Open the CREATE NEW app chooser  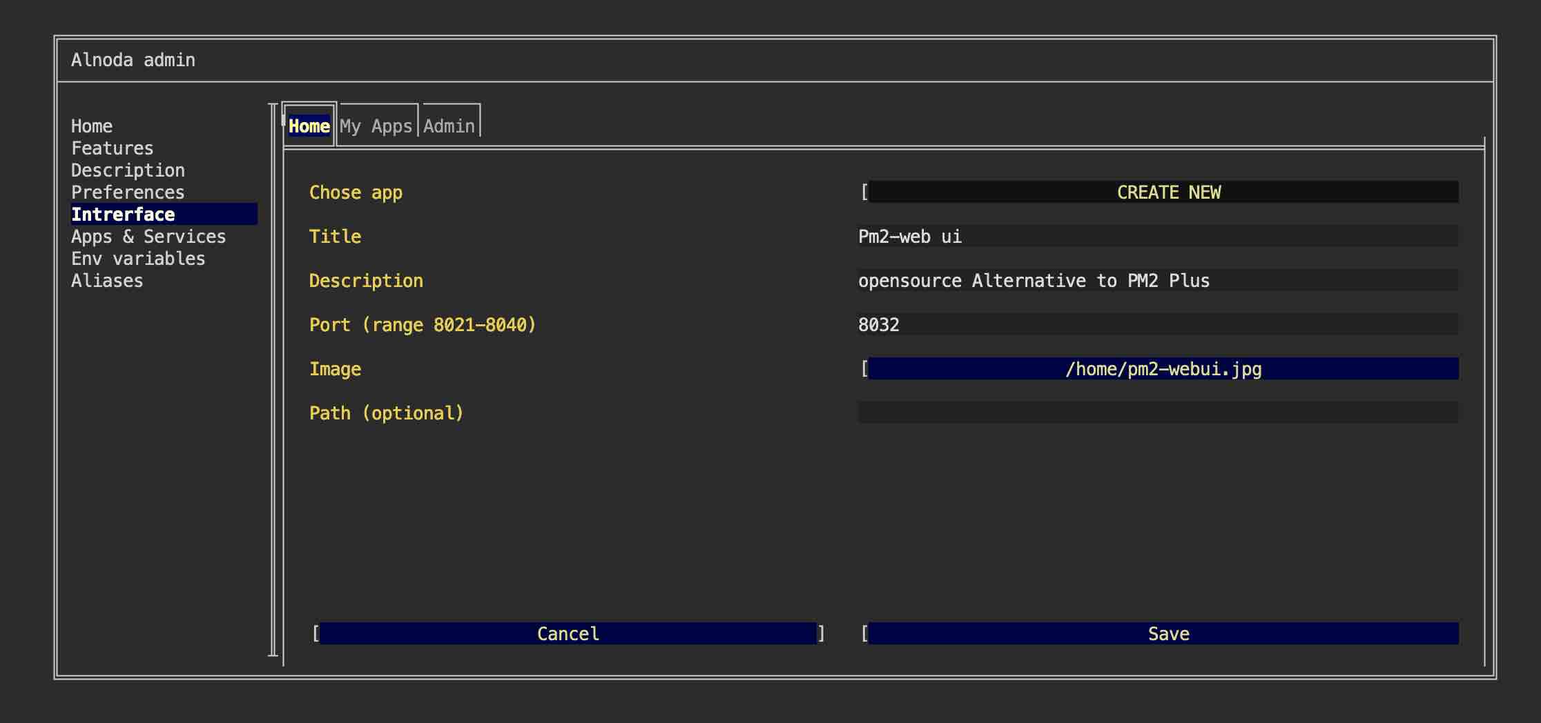[1163, 192]
